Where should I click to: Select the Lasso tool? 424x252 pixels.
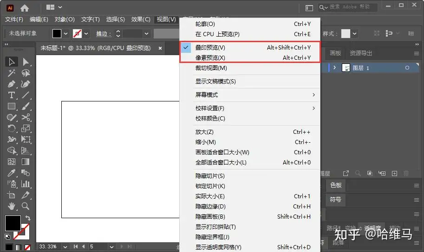26,73
